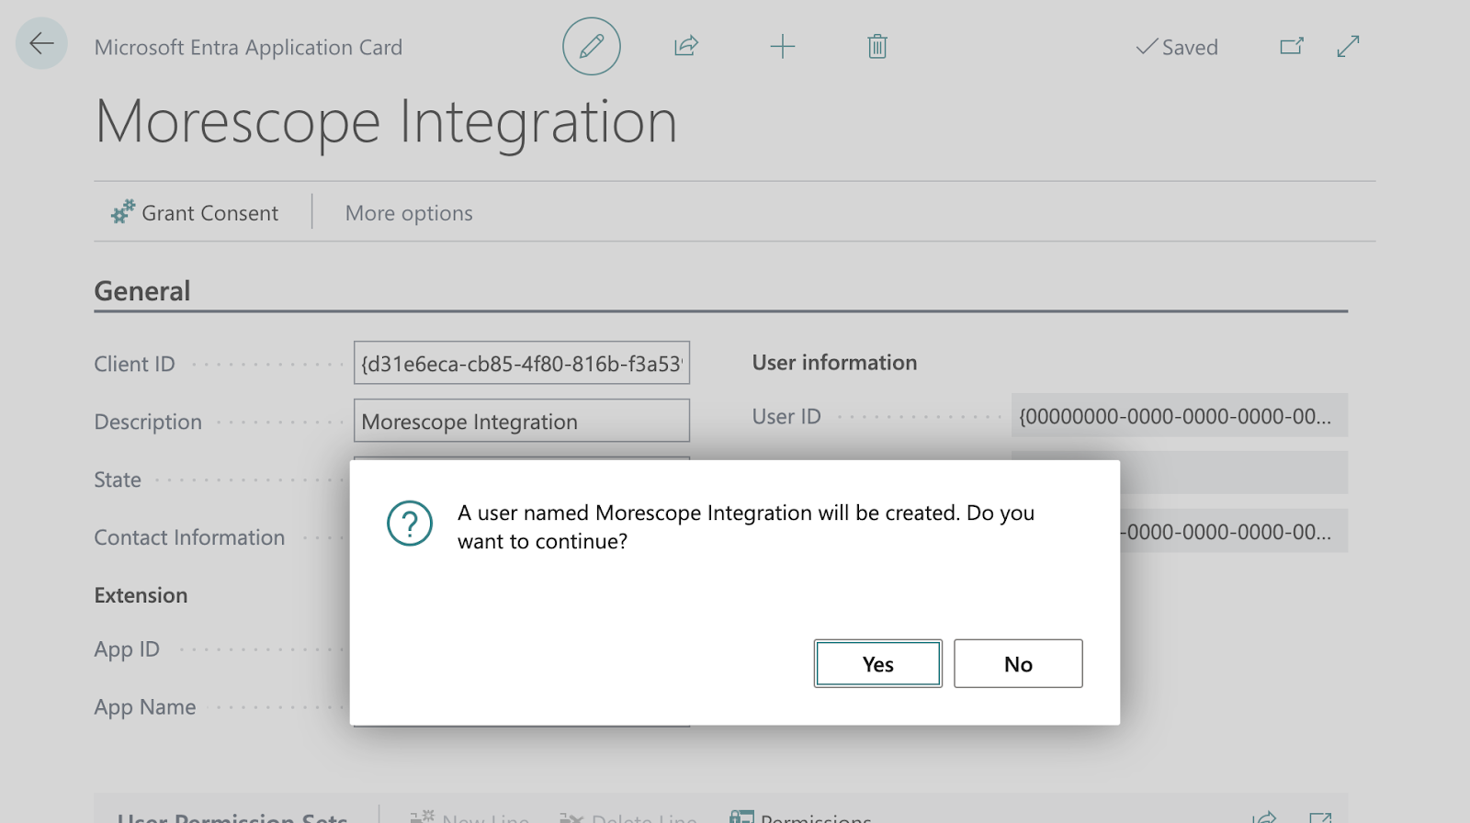Click the Microsoft Entra Application Card caption
Screen dimensions: 1470x823
coord(248,48)
